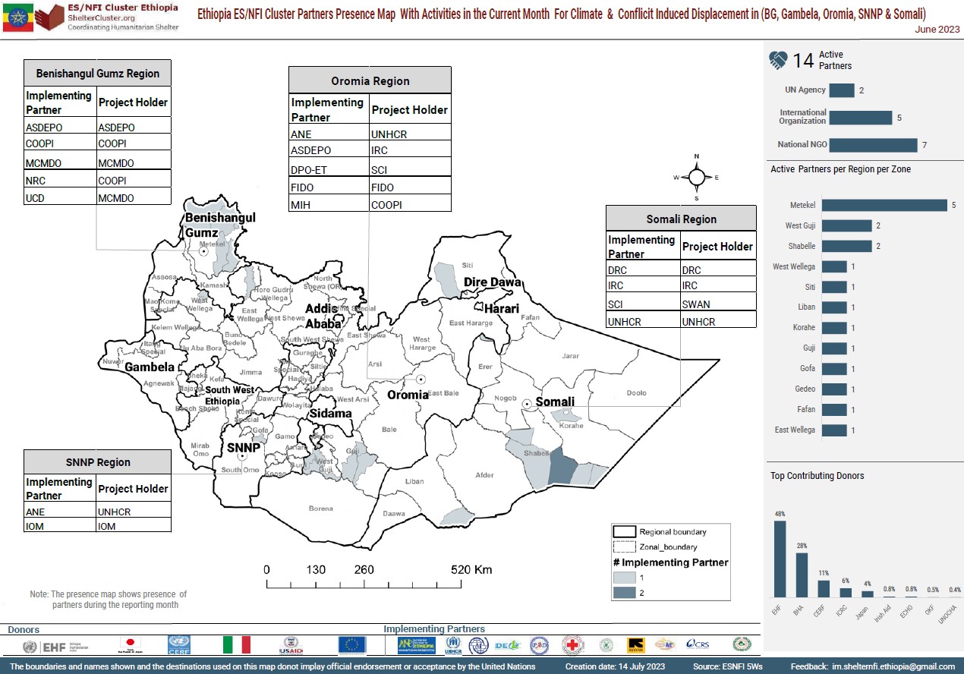
Task: Click the EHF donor logo
Action: point(55,646)
